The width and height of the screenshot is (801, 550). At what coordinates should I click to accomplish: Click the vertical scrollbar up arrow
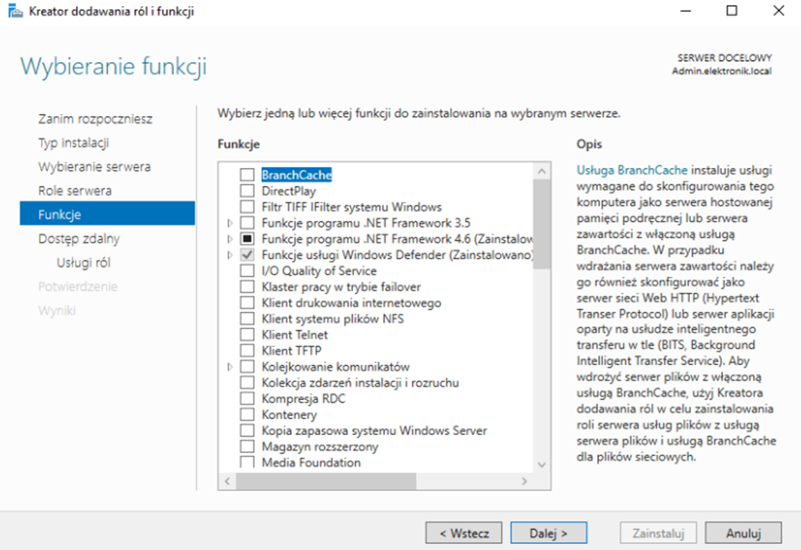click(x=542, y=171)
